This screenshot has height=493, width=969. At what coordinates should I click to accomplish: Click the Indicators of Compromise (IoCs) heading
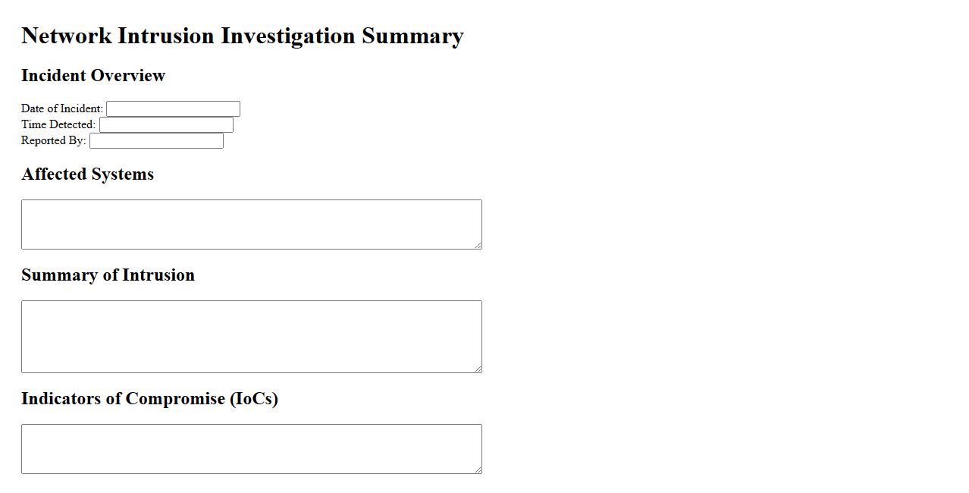click(149, 399)
